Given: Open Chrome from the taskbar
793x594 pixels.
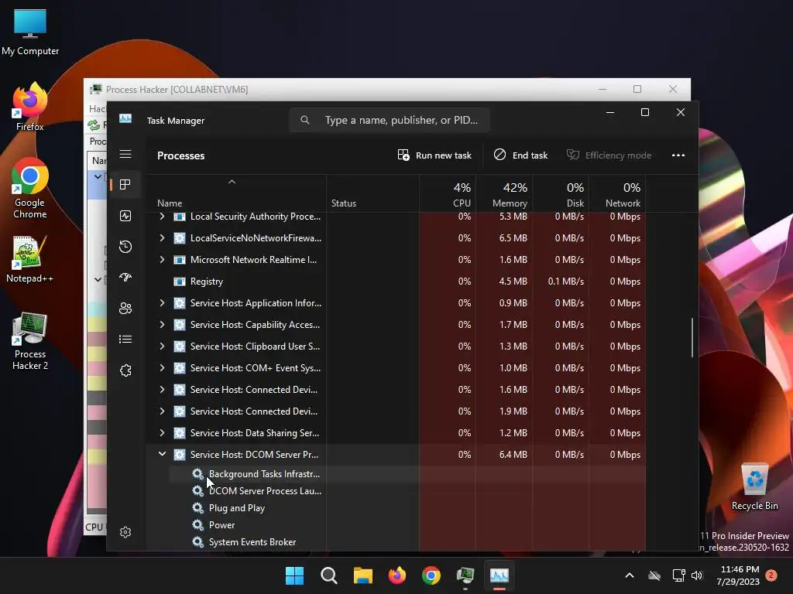Looking at the screenshot, I should (x=431, y=575).
